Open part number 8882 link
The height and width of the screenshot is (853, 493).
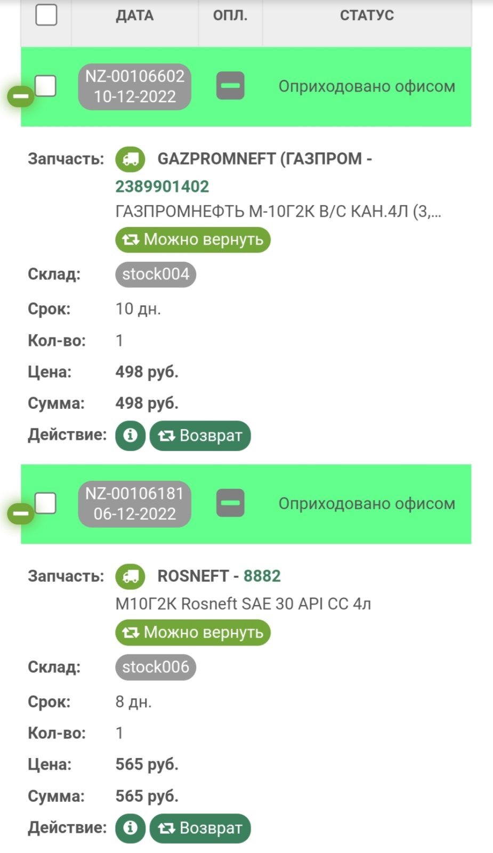262,576
